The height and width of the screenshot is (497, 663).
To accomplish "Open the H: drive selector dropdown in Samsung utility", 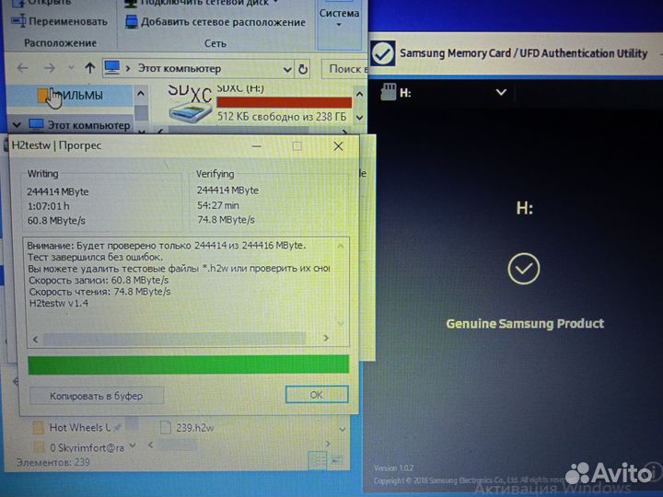I will pyautogui.click(x=501, y=92).
